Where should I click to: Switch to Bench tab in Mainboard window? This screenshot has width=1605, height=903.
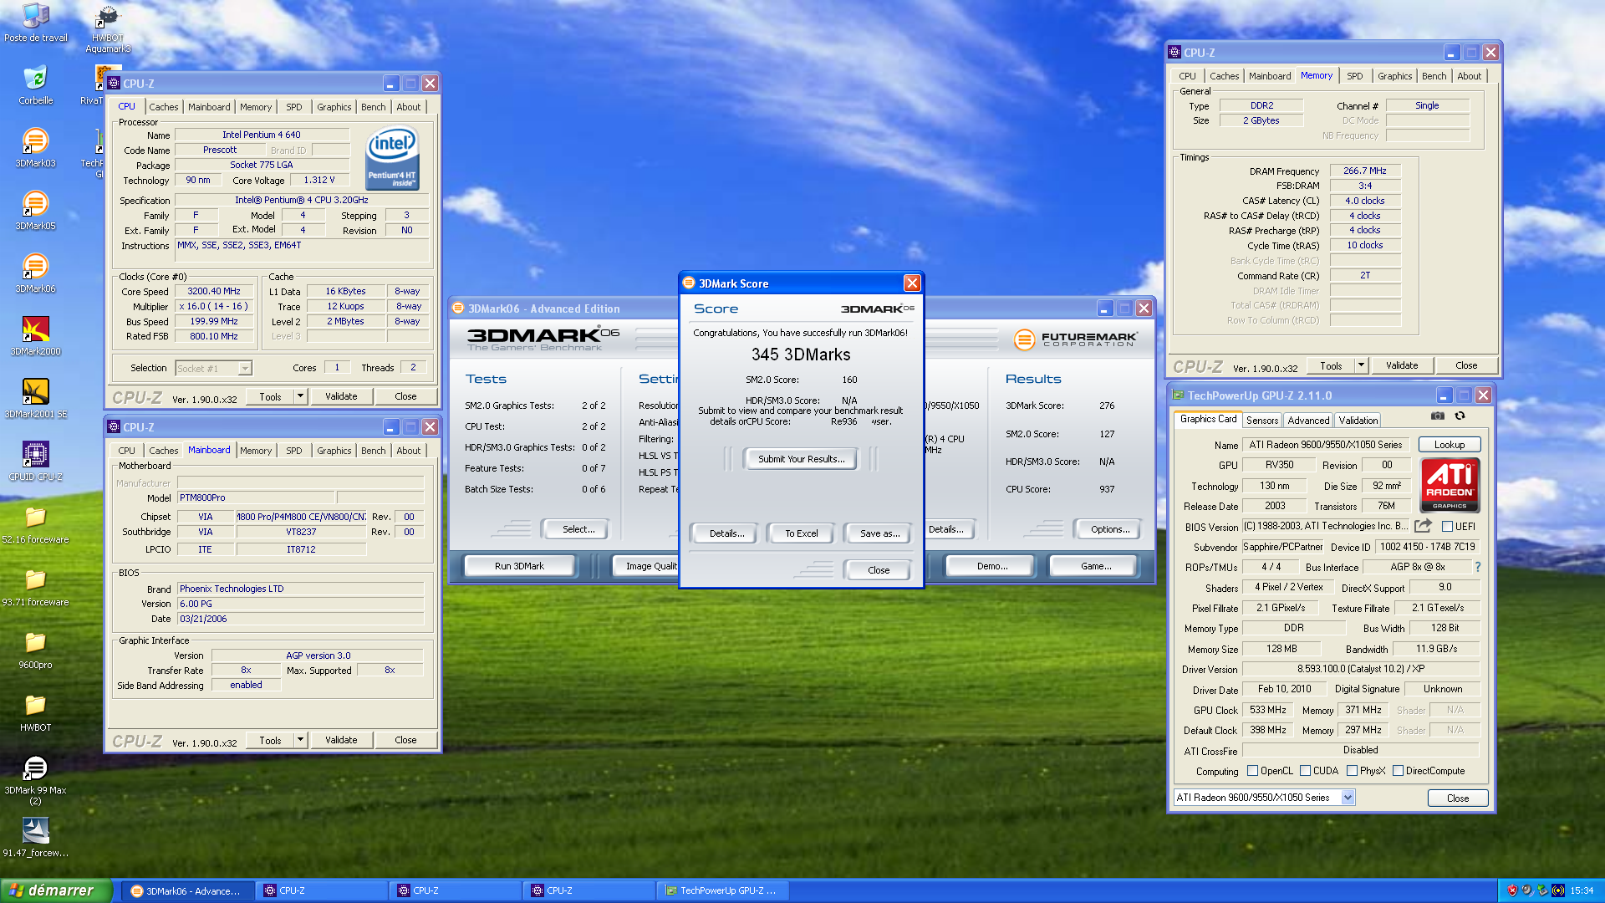pyautogui.click(x=374, y=451)
